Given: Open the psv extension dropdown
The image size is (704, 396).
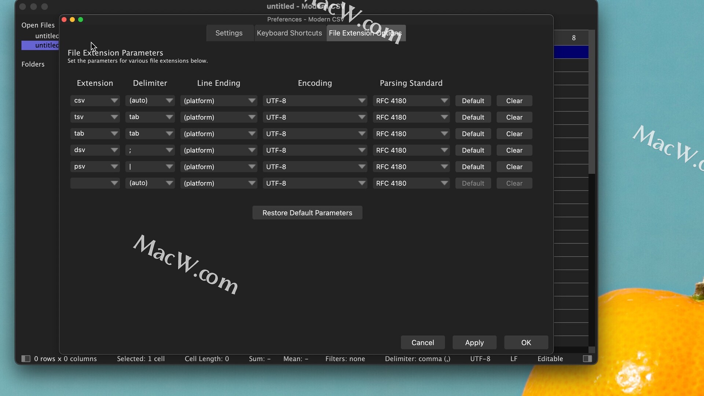Looking at the screenshot, I should click(95, 166).
